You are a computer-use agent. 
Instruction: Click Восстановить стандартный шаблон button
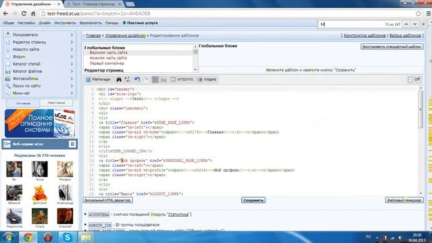click(x=392, y=47)
